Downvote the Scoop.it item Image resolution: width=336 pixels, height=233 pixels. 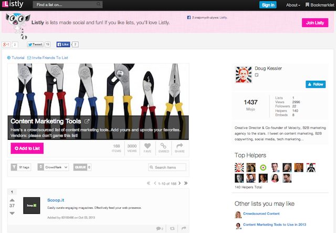pos(12,213)
